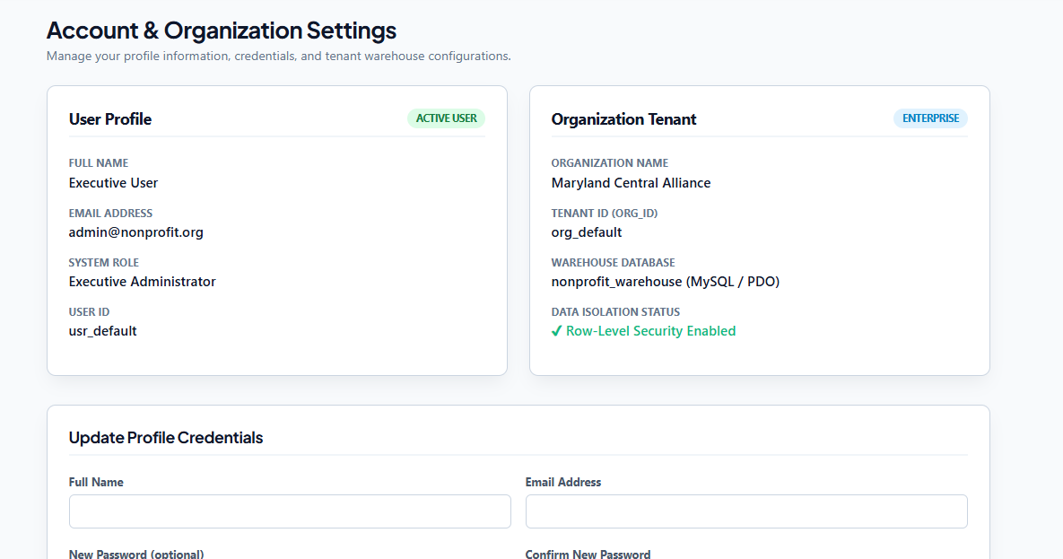Select the 'Executive User' full name value
1063x559 pixels.
[x=113, y=183]
